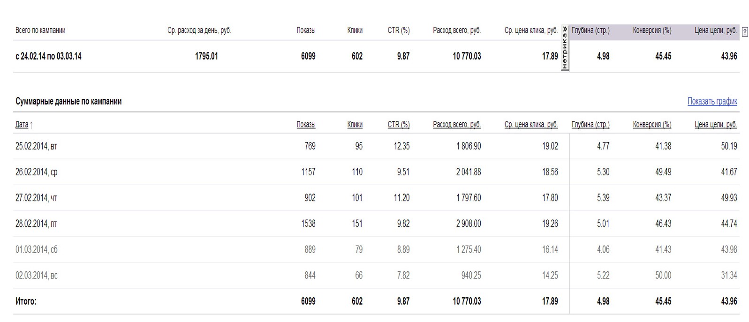
Task: Click the question mark help icon
Action: (745, 32)
